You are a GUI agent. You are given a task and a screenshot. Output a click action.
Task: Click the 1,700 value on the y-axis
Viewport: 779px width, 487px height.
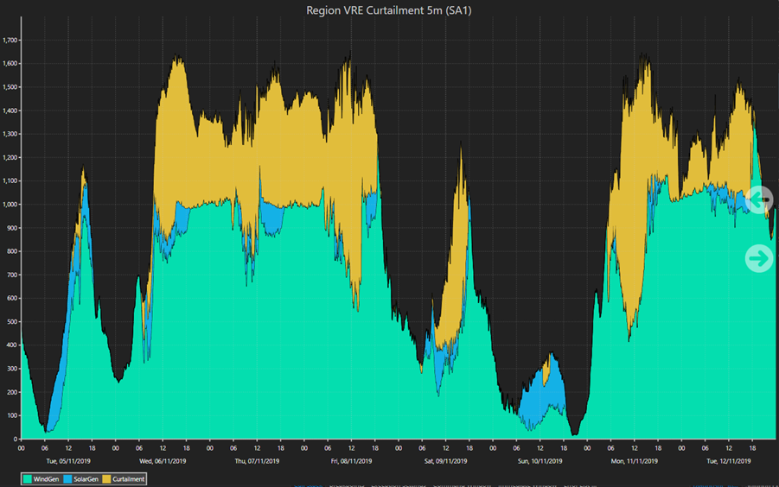point(10,40)
